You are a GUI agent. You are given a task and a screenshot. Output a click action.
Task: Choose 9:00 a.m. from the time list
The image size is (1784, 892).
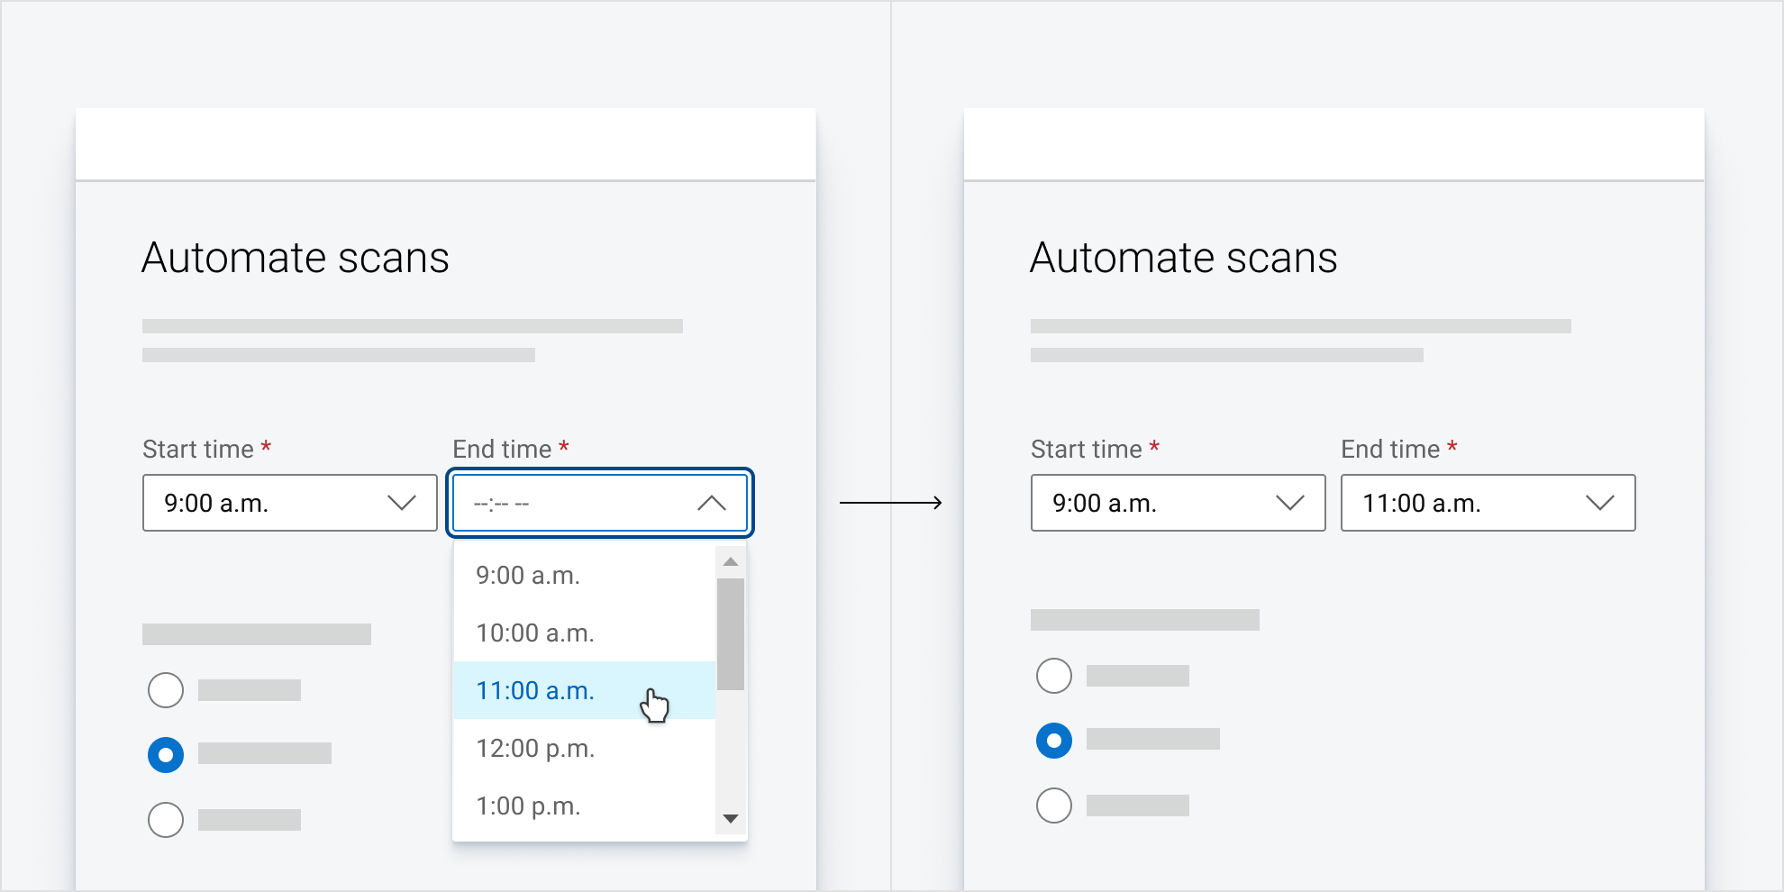(528, 576)
